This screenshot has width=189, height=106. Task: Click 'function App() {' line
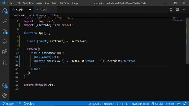point(37,33)
